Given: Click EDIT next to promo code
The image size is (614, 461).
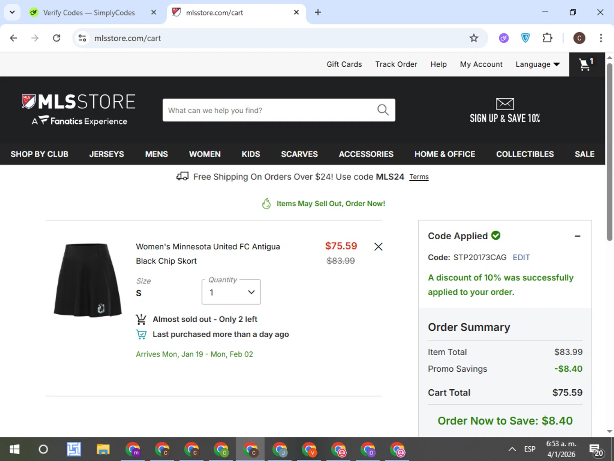Looking at the screenshot, I should click(x=521, y=257).
